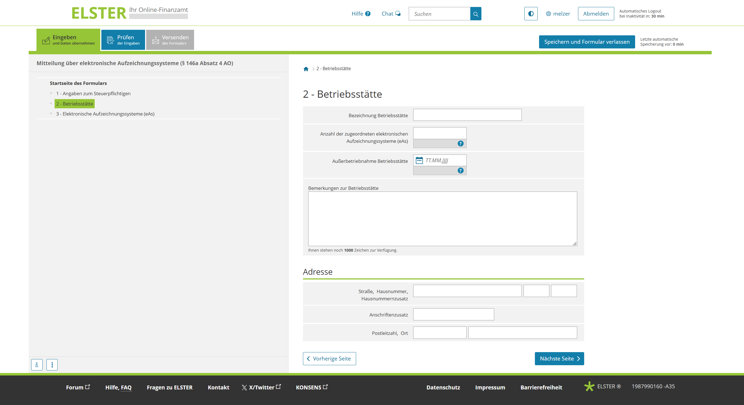Click the home breadcrumb icon
This screenshot has height=405, width=744.
[x=306, y=69]
